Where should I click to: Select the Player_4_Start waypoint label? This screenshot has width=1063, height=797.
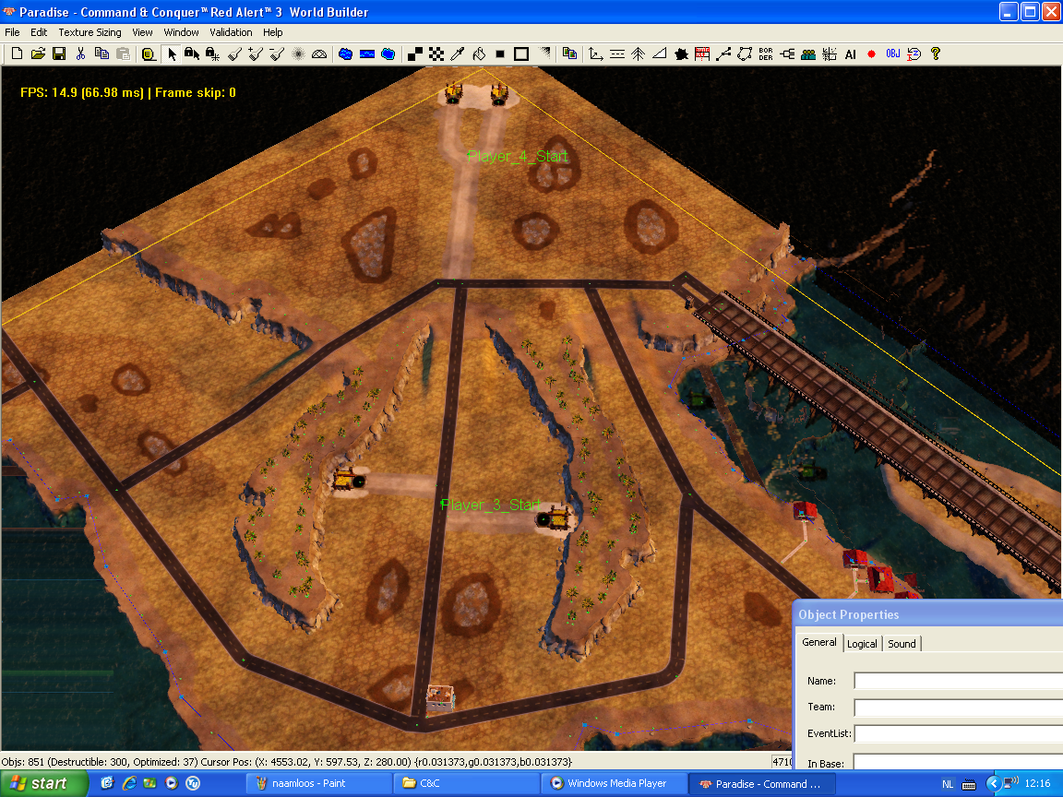point(518,157)
